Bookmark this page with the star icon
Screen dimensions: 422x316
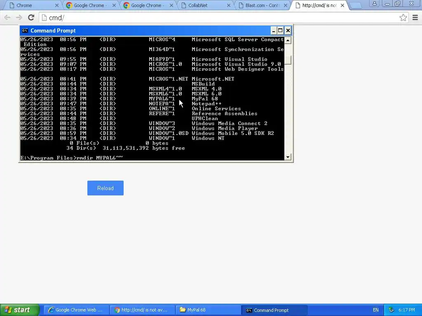403,18
